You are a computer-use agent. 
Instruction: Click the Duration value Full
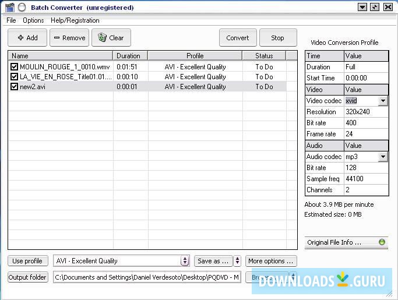(x=350, y=67)
